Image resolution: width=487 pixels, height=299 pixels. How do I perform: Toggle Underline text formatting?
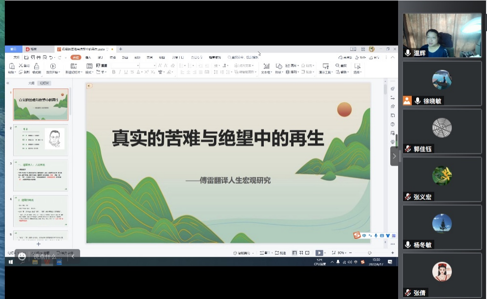pos(126,72)
